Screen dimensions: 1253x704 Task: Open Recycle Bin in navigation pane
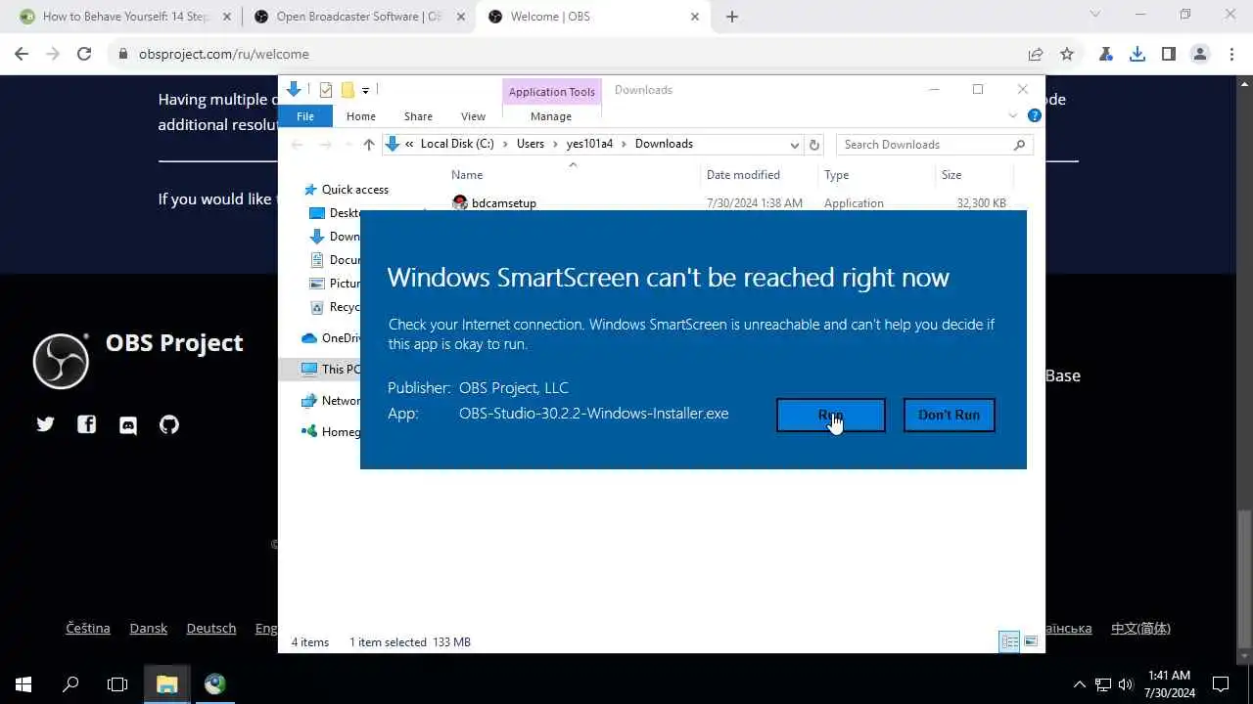pos(335,307)
